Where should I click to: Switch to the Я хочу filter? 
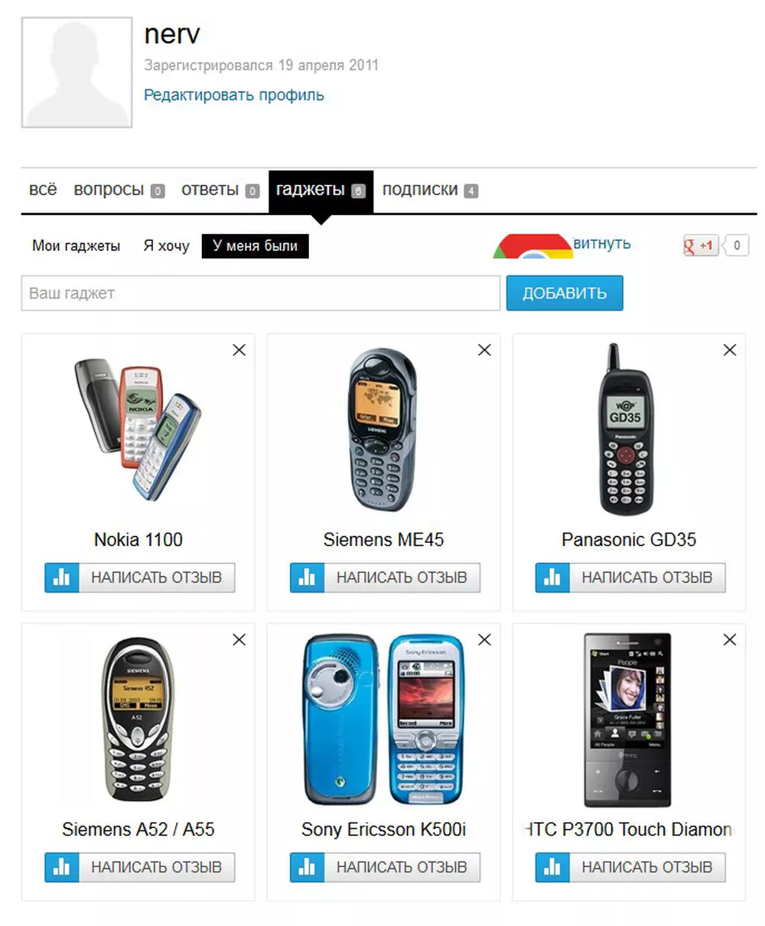(166, 246)
